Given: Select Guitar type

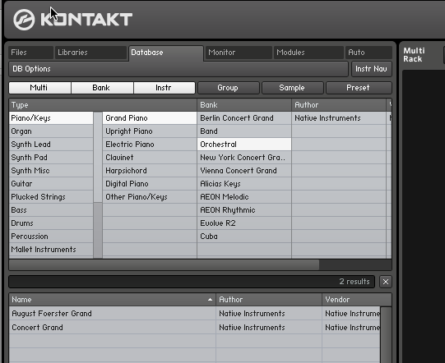Looking at the screenshot, I should coord(51,184).
